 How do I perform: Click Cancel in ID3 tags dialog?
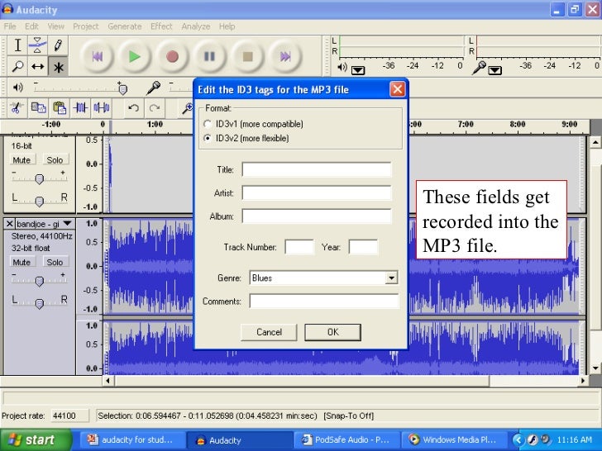(x=269, y=332)
